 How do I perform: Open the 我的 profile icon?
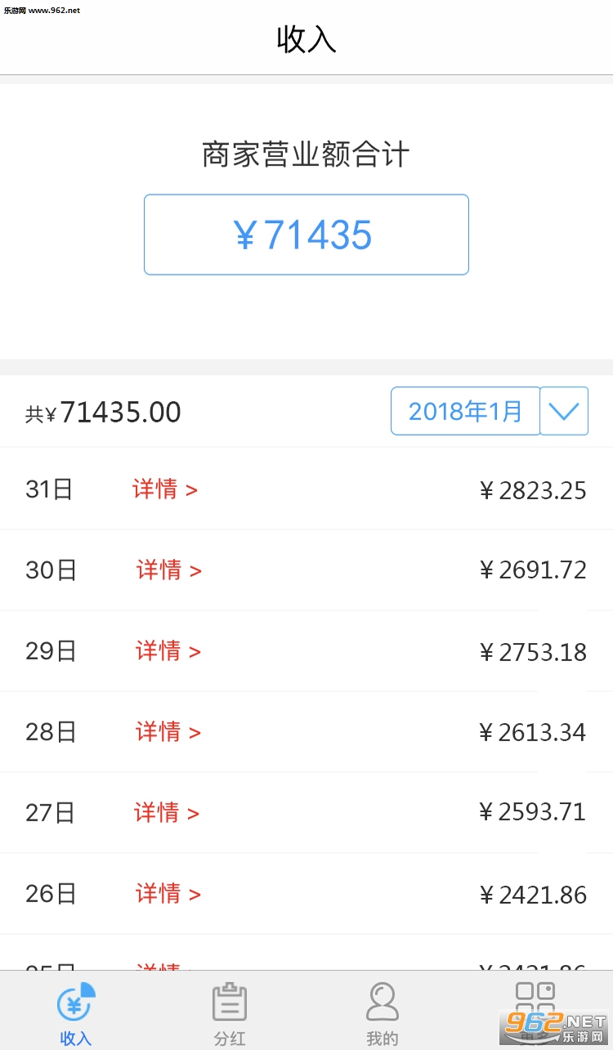point(382,1003)
